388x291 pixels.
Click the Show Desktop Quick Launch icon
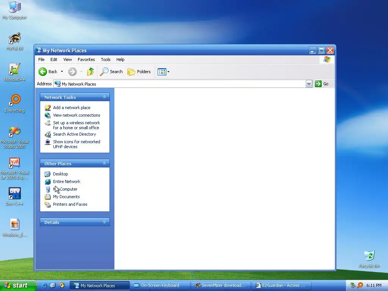(53, 285)
